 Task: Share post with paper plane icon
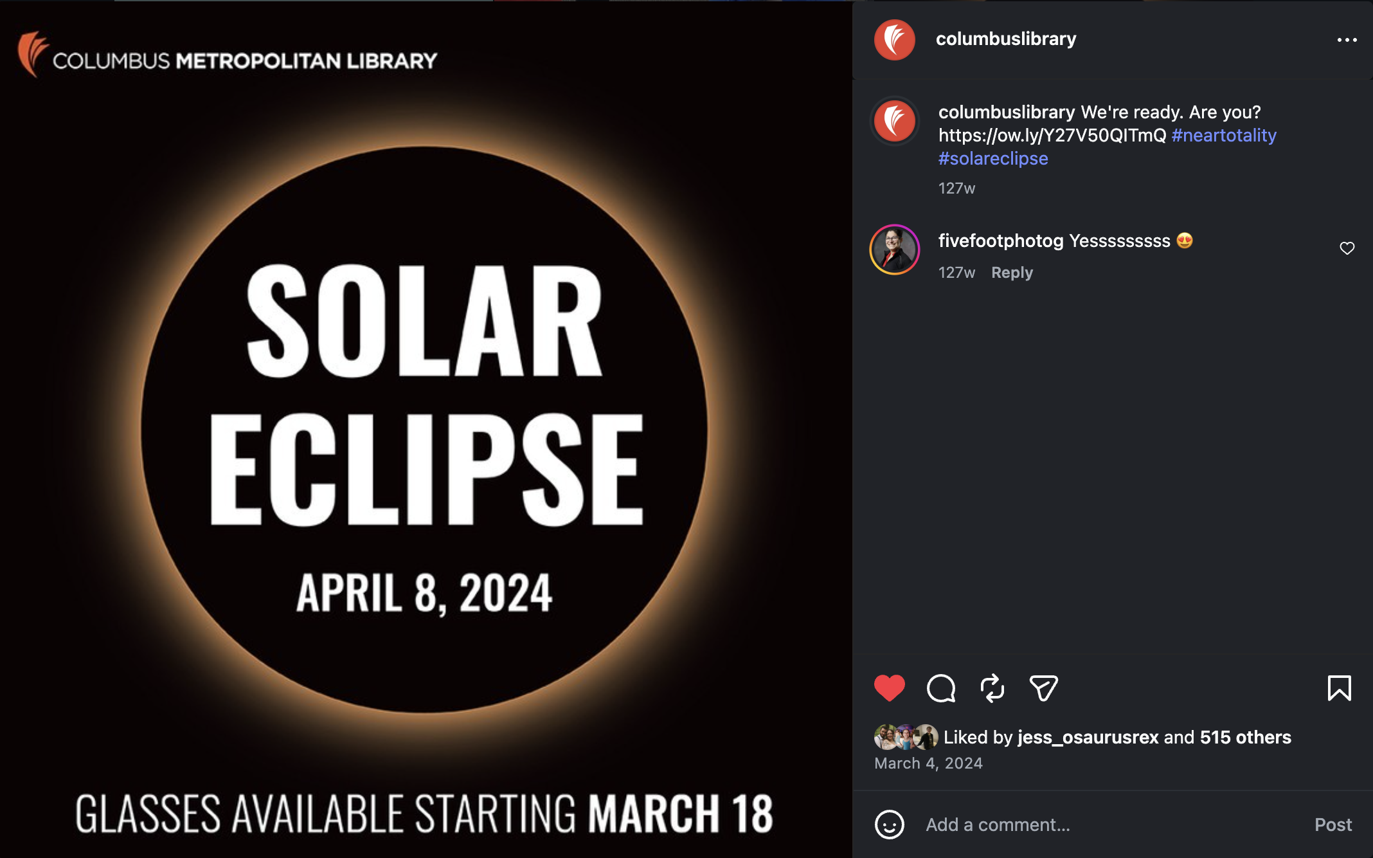click(1043, 688)
